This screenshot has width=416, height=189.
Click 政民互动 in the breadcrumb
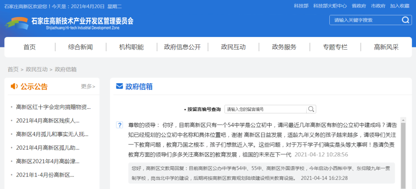[37, 69]
